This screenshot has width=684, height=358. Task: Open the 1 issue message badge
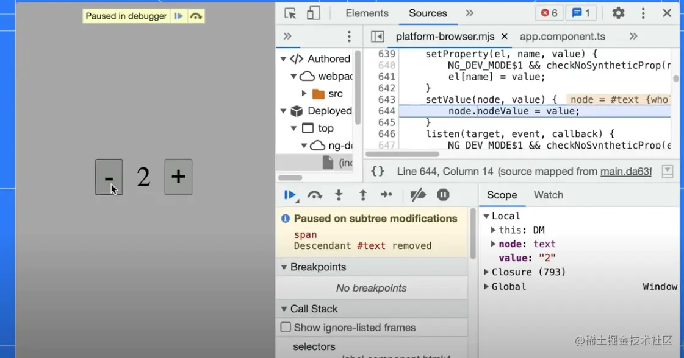click(x=581, y=13)
